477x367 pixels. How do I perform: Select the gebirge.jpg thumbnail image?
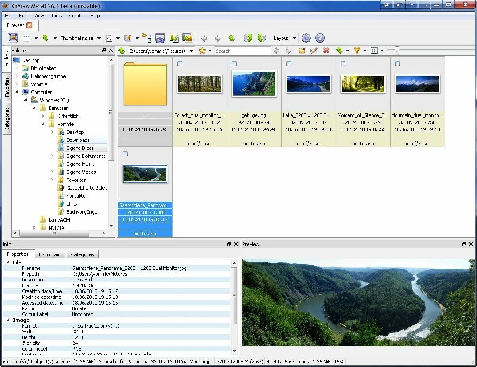click(x=254, y=84)
